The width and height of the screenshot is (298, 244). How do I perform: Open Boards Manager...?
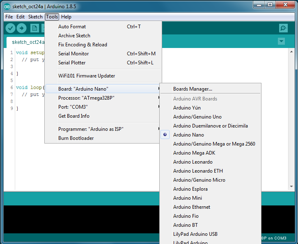211,89
